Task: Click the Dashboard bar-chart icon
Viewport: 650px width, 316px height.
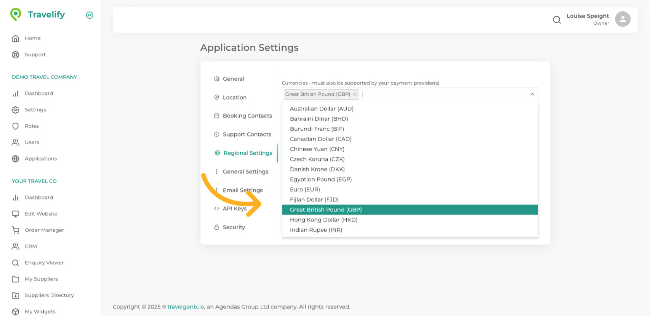Action: (x=16, y=93)
